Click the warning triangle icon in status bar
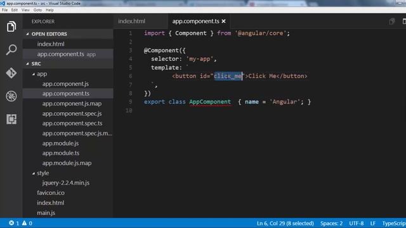This screenshot has height=228, width=406. [24, 223]
